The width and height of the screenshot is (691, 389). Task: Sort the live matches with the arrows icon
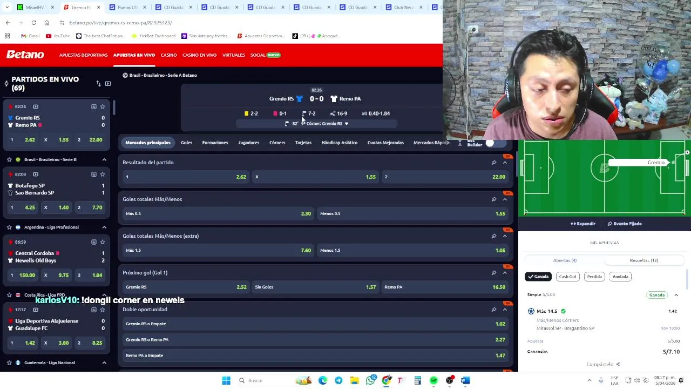pyautogui.click(x=98, y=83)
